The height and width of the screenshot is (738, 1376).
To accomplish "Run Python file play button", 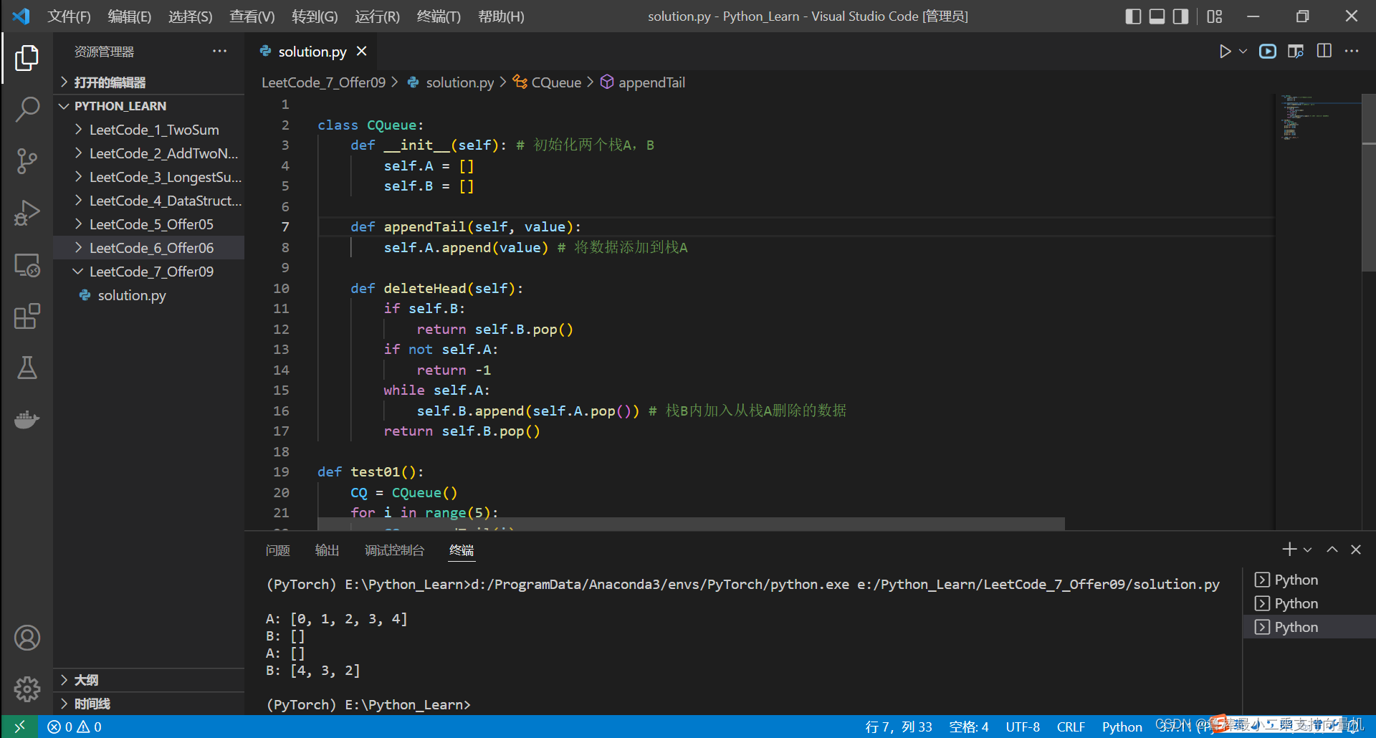I will pyautogui.click(x=1225, y=52).
